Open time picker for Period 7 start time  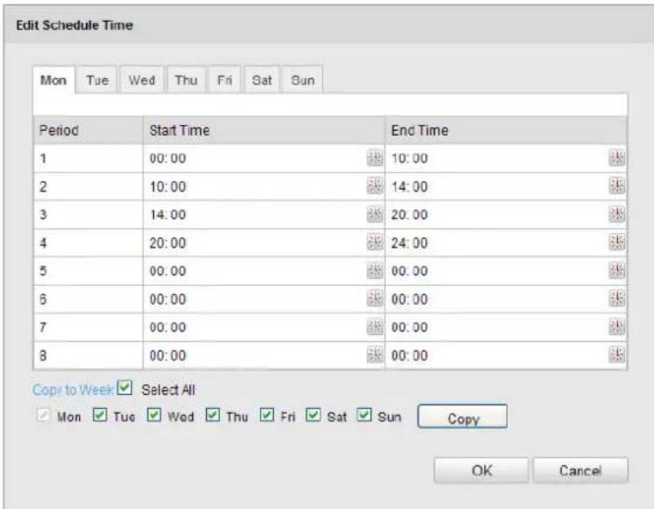pyautogui.click(x=375, y=327)
